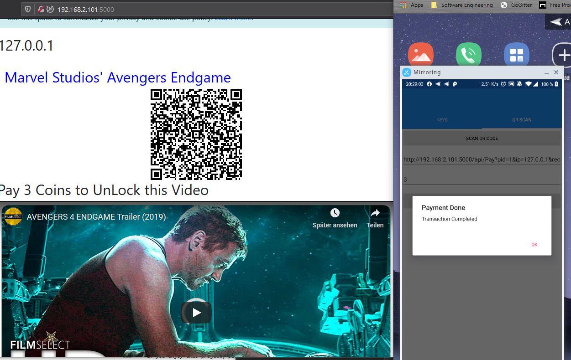Click the payment URL input field

click(x=482, y=159)
